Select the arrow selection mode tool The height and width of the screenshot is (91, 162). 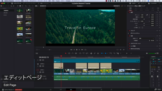coord(66,53)
